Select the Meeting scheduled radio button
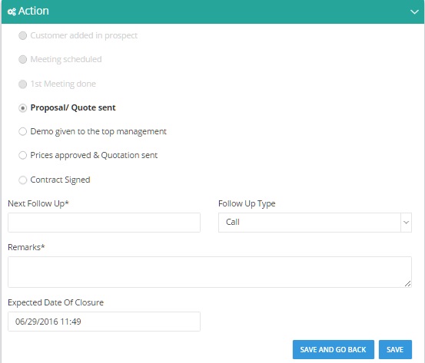 click(x=23, y=59)
